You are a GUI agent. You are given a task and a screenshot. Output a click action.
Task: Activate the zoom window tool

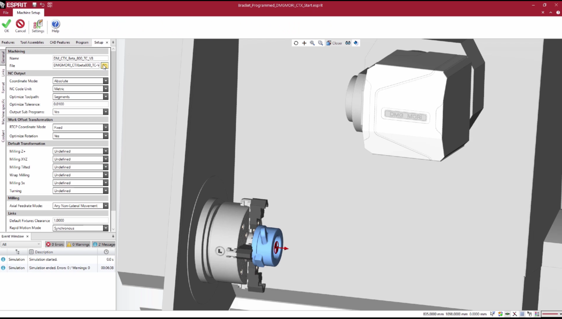point(320,43)
